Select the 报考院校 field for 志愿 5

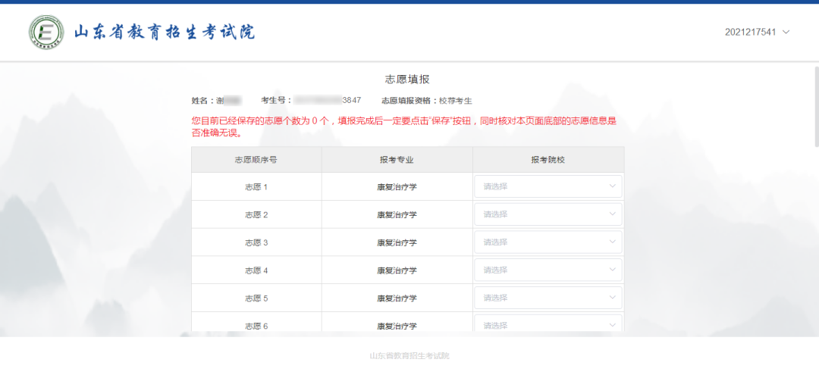click(548, 298)
